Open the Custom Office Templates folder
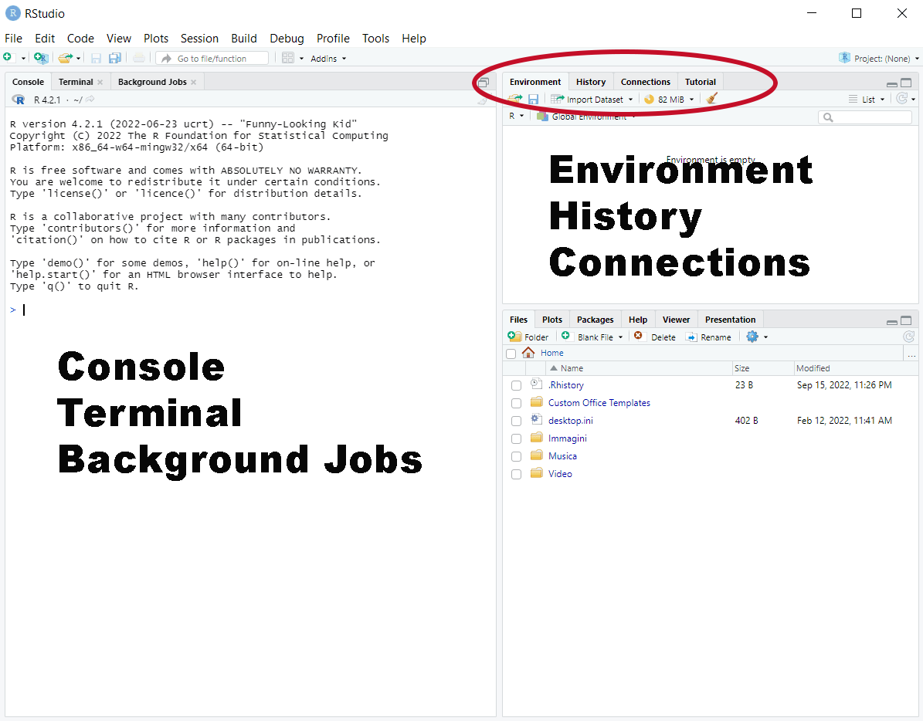The height and width of the screenshot is (721, 923). click(599, 403)
